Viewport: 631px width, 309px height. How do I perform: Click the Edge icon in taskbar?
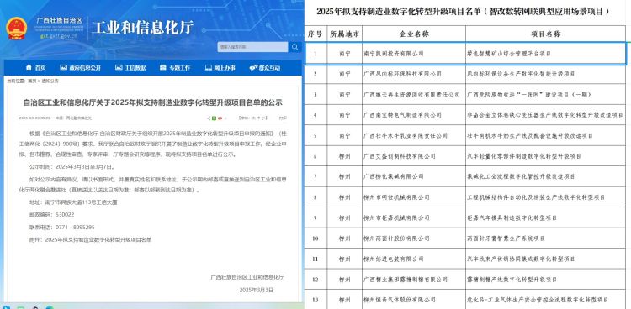pyautogui.click(x=49, y=308)
